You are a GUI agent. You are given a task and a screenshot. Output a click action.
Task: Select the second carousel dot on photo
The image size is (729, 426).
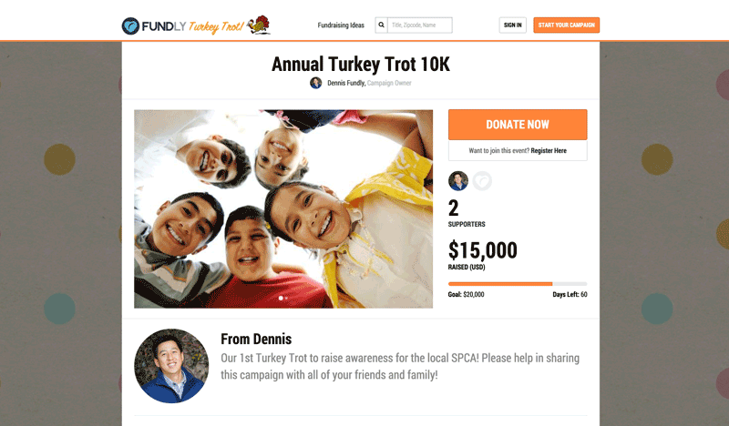(286, 299)
